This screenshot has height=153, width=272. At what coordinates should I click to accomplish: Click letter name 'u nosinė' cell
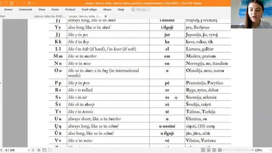[167, 126]
